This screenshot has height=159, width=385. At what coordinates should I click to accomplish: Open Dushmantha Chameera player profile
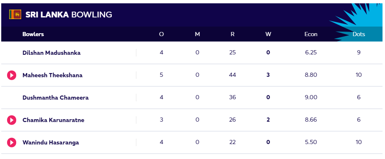55,98
